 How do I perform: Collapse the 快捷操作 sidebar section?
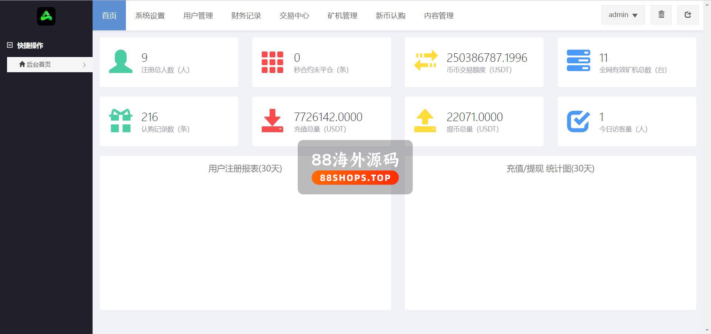10,45
